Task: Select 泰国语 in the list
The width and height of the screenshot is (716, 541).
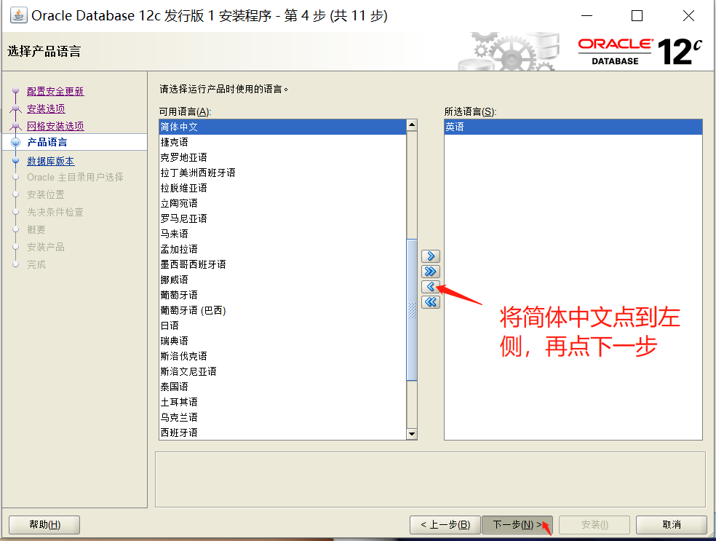Action: pyautogui.click(x=282, y=387)
